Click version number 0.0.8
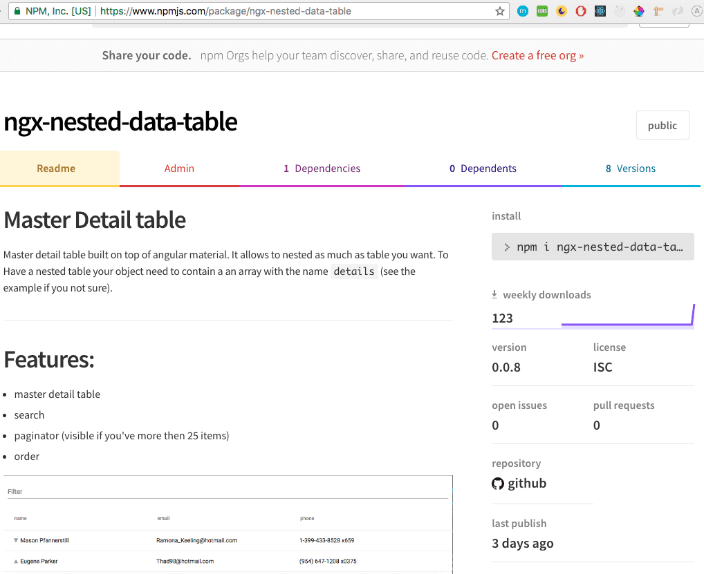 [506, 367]
